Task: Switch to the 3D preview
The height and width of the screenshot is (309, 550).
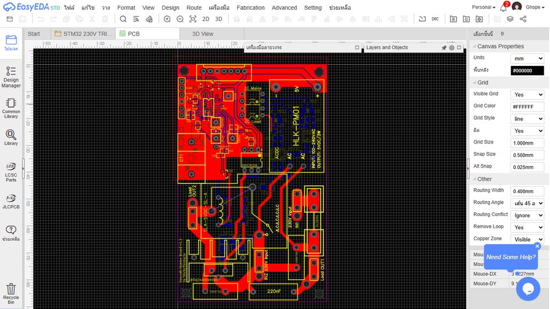Action: (x=218, y=19)
